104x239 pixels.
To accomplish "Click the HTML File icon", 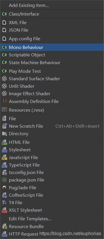I will click(x=4, y=142).
